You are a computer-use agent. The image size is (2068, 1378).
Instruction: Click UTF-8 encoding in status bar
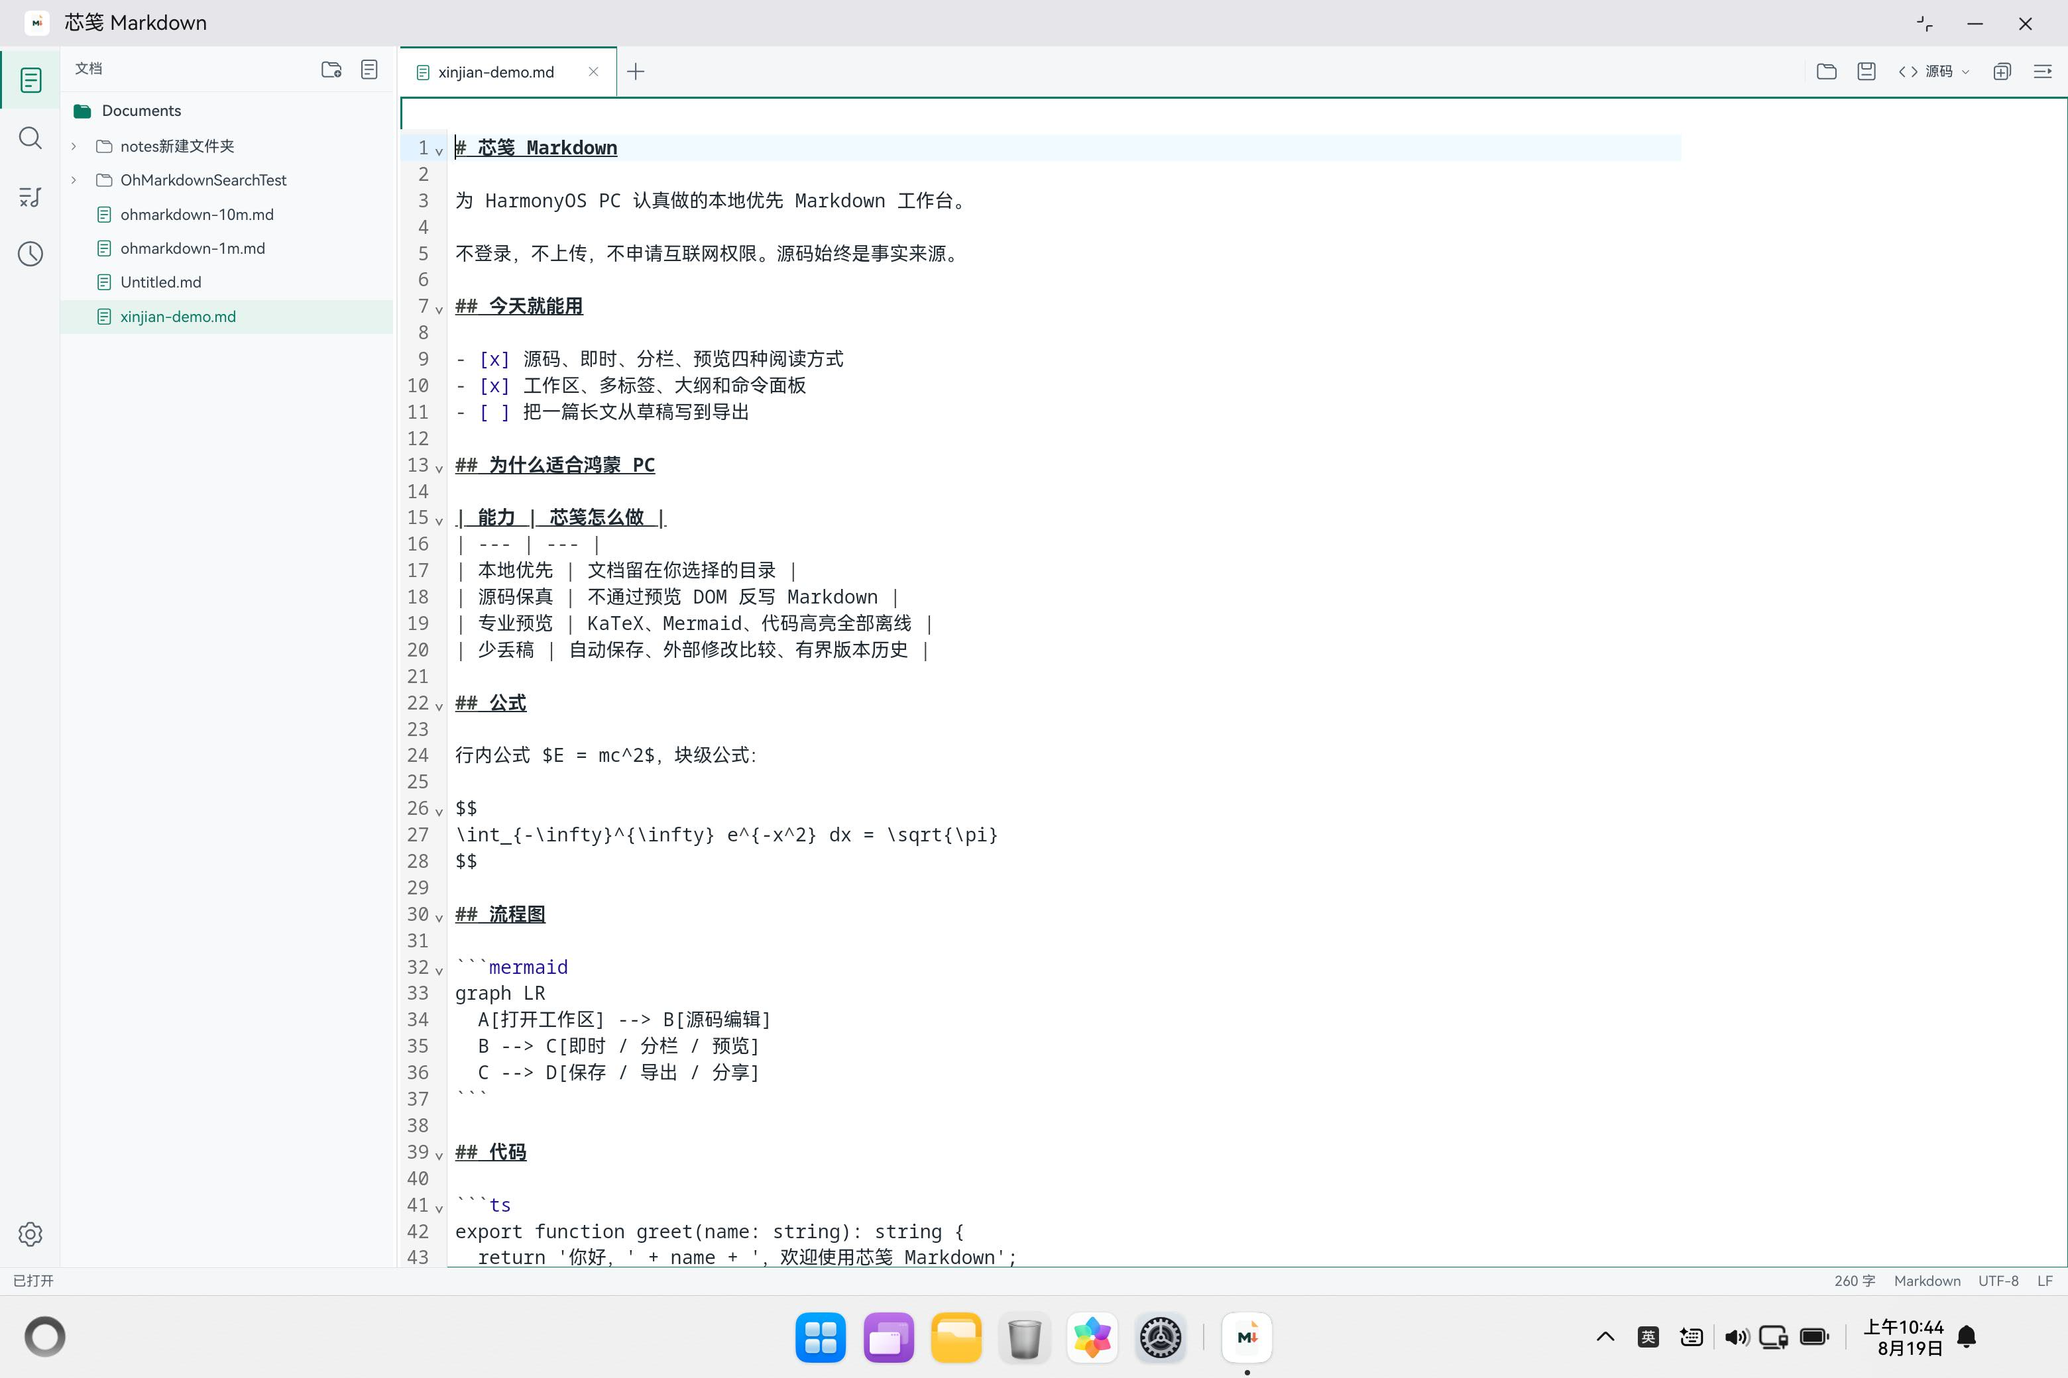[1998, 1281]
